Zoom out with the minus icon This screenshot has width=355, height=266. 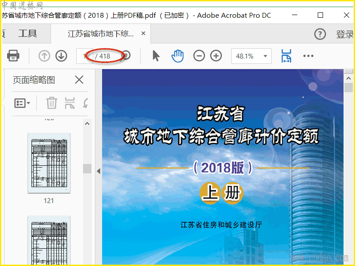pyautogui.click(x=199, y=56)
